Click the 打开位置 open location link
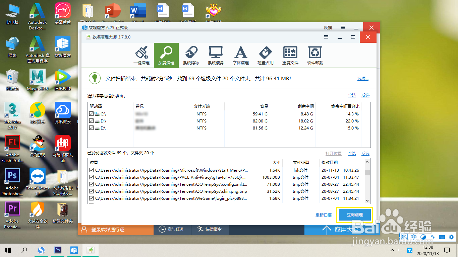This screenshot has width=458, height=257. pos(334,153)
